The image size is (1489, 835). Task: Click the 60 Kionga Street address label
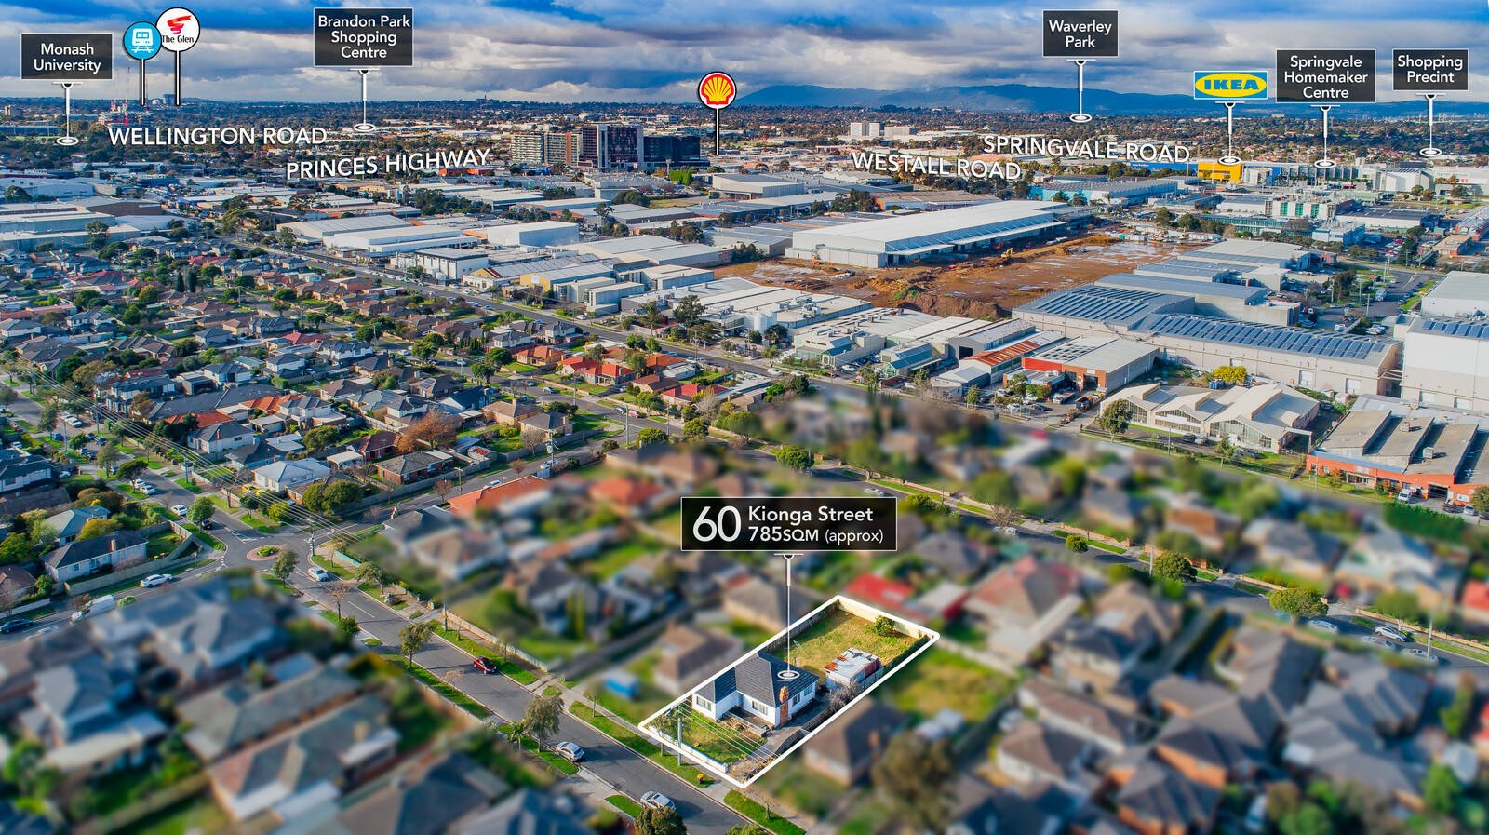(788, 523)
